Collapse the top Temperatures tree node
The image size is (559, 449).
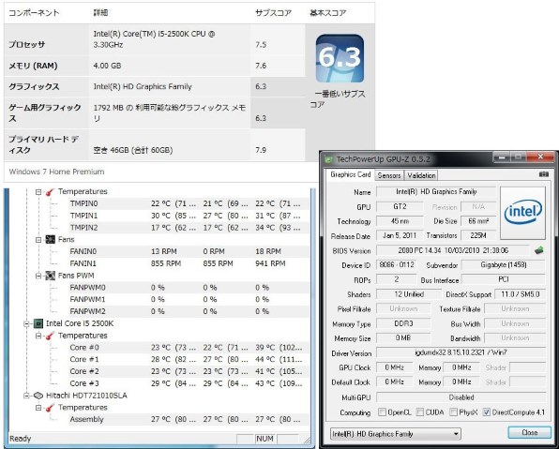38,192
